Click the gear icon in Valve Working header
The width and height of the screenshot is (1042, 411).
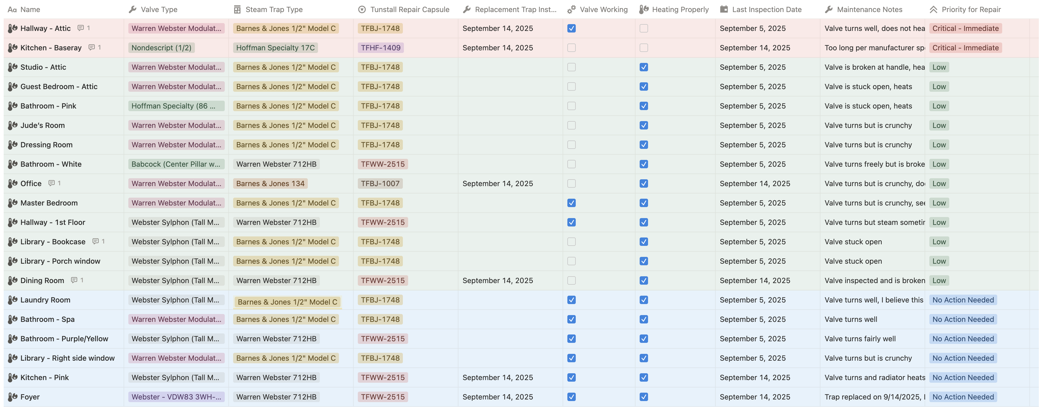coord(572,9)
